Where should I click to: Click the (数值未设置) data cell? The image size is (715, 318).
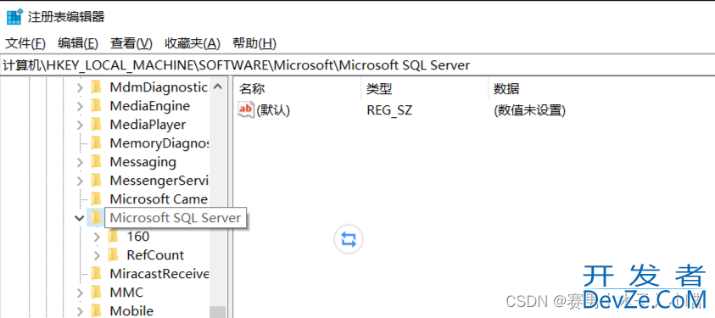tap(529, 110)
